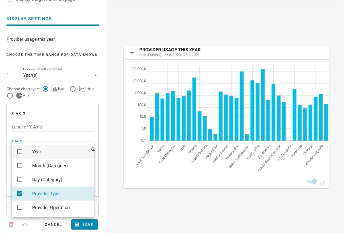344x233 pixels.
Task: Click the Dark axis label
Action: pyautogui.click(x=183, y=148)
